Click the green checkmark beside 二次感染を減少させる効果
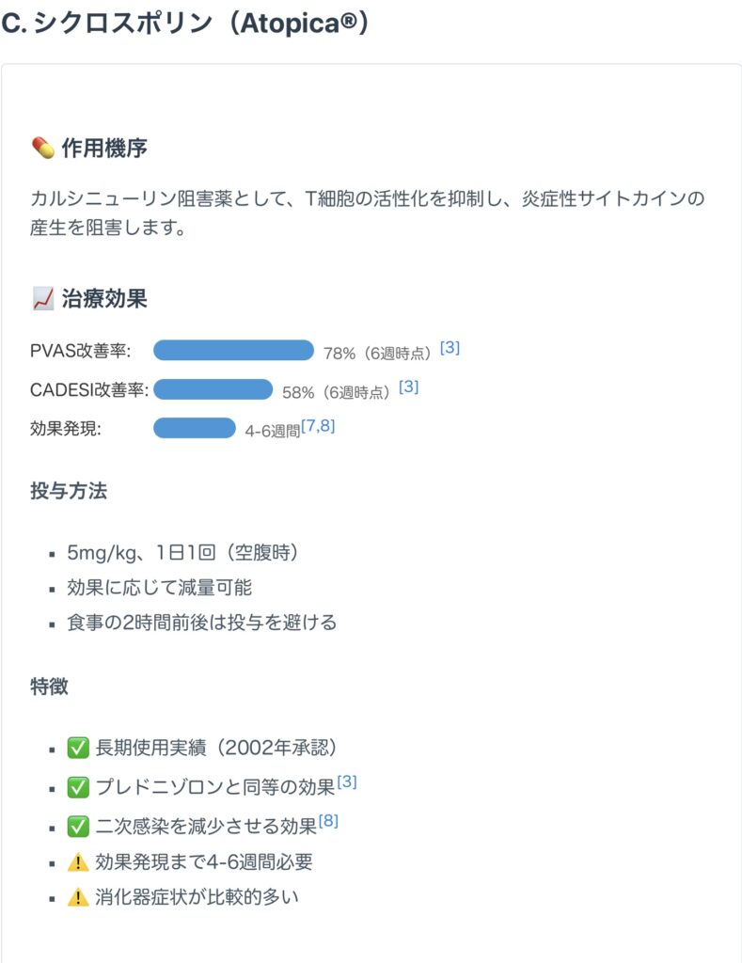 pyautogui.click(x=78, y=826)
